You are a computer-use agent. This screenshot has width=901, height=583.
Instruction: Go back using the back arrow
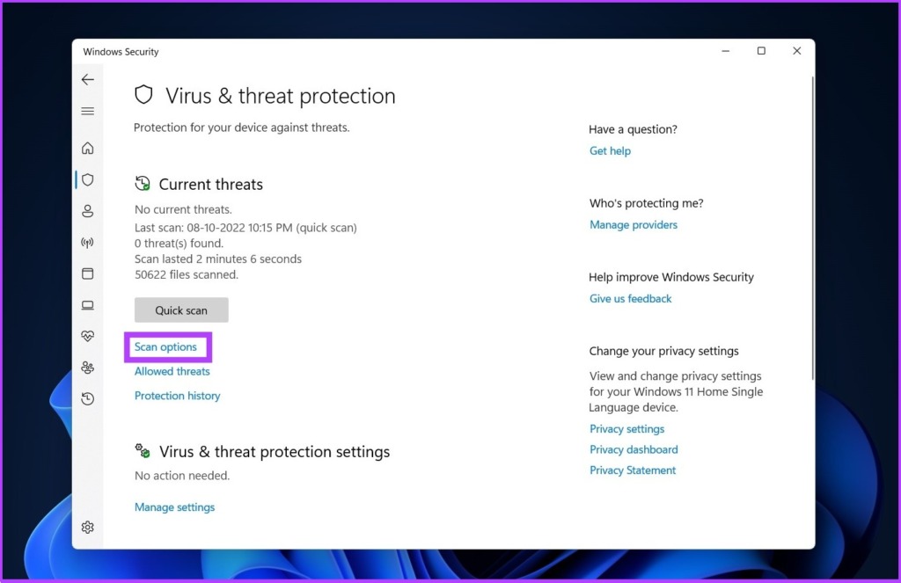pyautogui.click(x=87, y=80)
